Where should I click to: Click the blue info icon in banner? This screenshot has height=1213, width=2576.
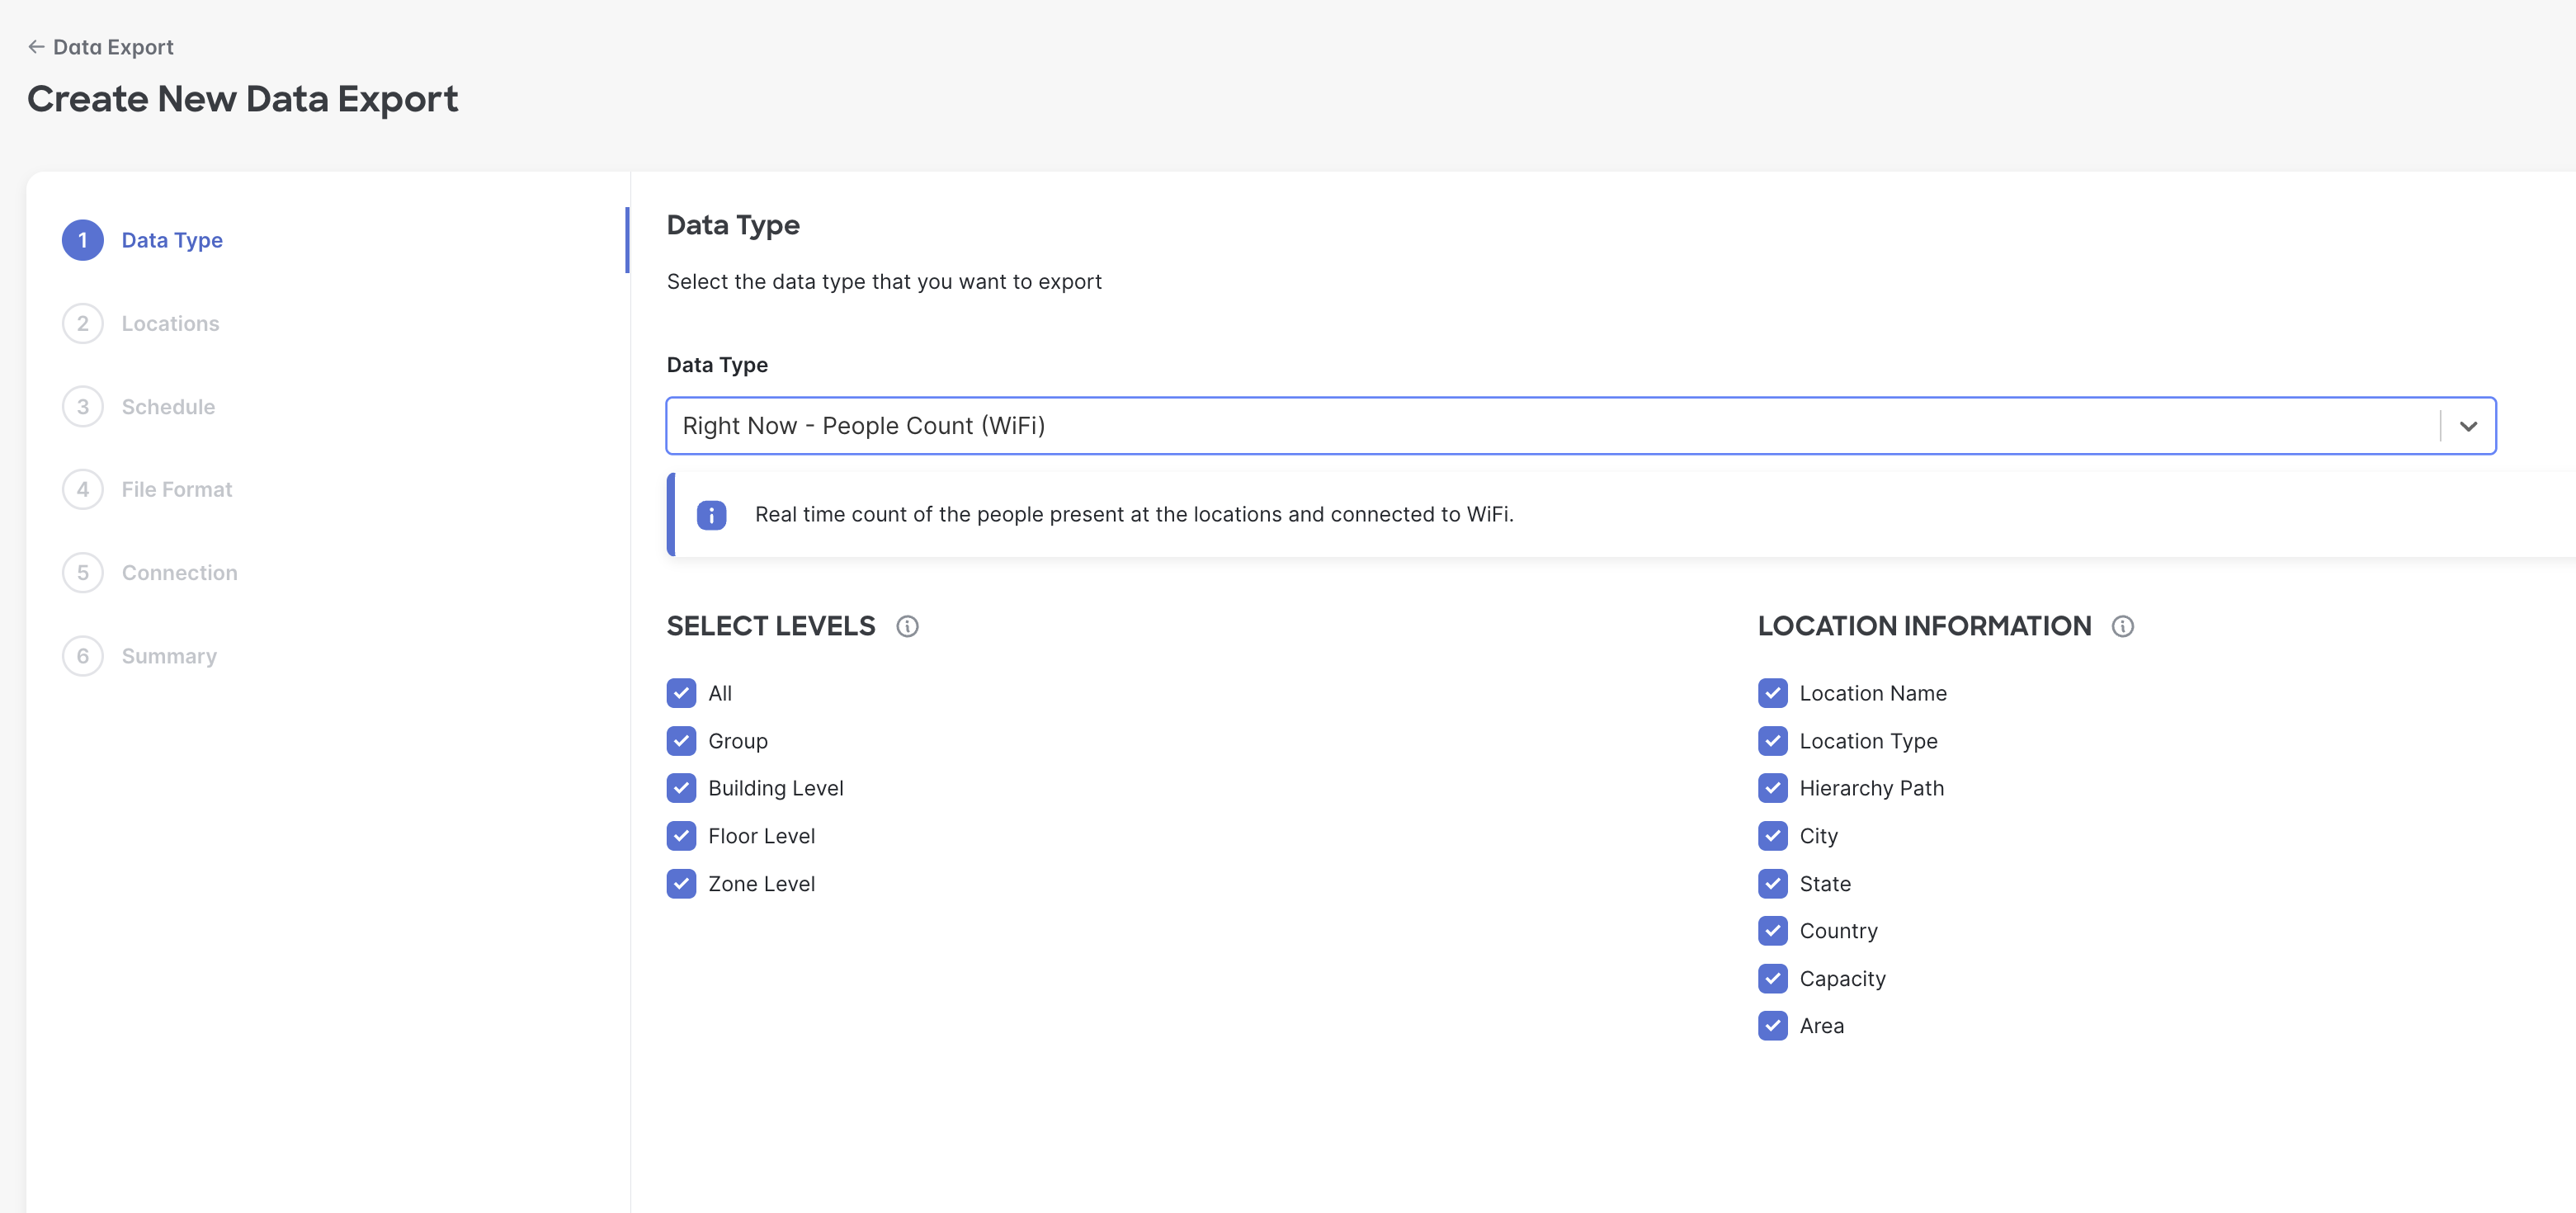(x=711, y=515)
